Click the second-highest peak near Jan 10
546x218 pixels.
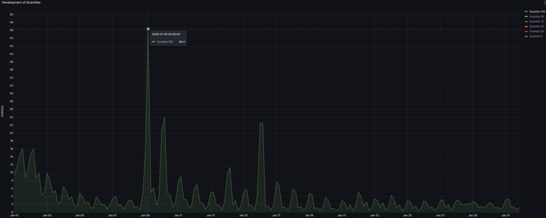pyautogui.click(x=164, y=118)
